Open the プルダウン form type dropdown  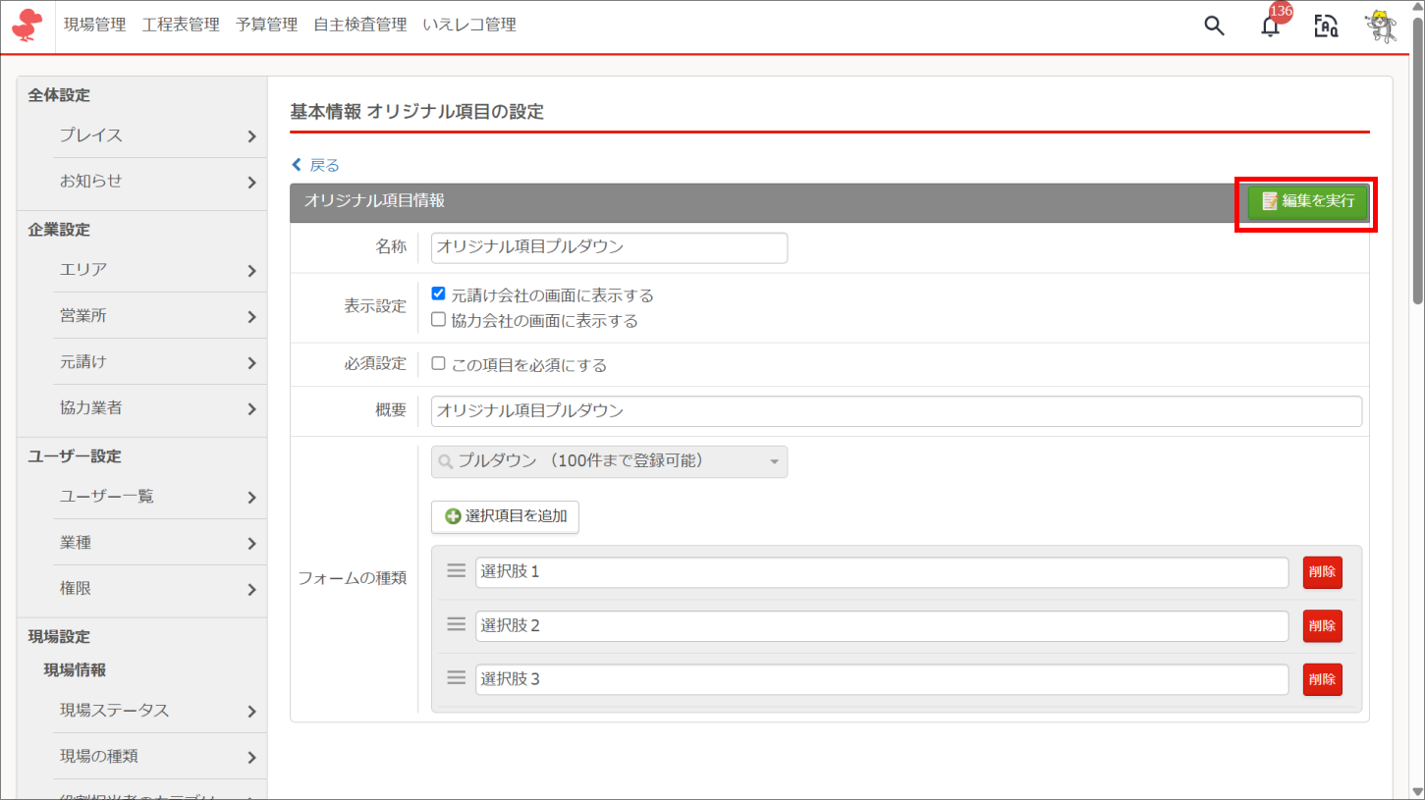(x=609, y=461)
